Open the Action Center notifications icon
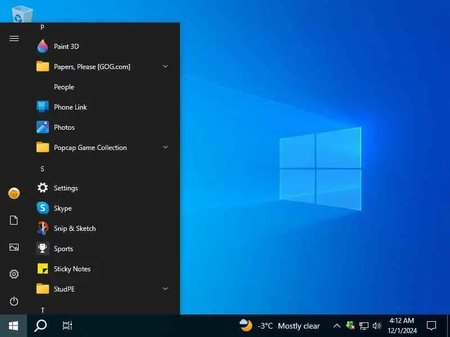 click(431, 326)
